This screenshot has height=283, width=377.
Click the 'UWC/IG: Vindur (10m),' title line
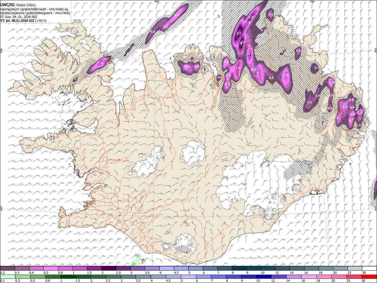click(19, 5)
